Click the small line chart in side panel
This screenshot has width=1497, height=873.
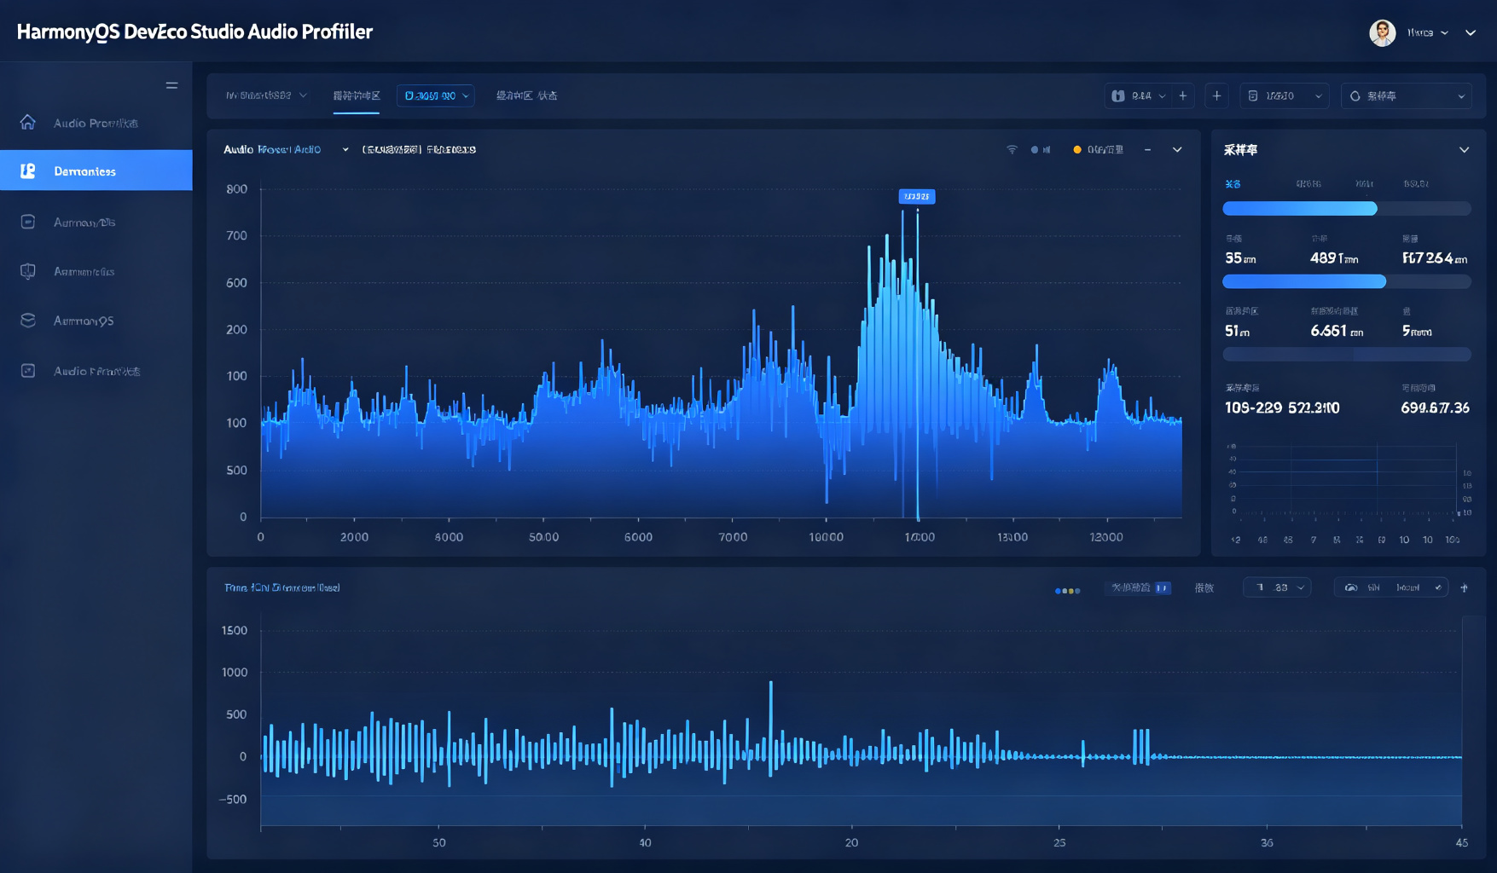tap(1348, 479)
